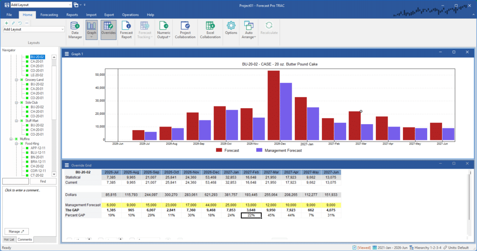This screenshot has width=477, height=251.
Task: Open the Forecast Report
Action: [126, 30]
